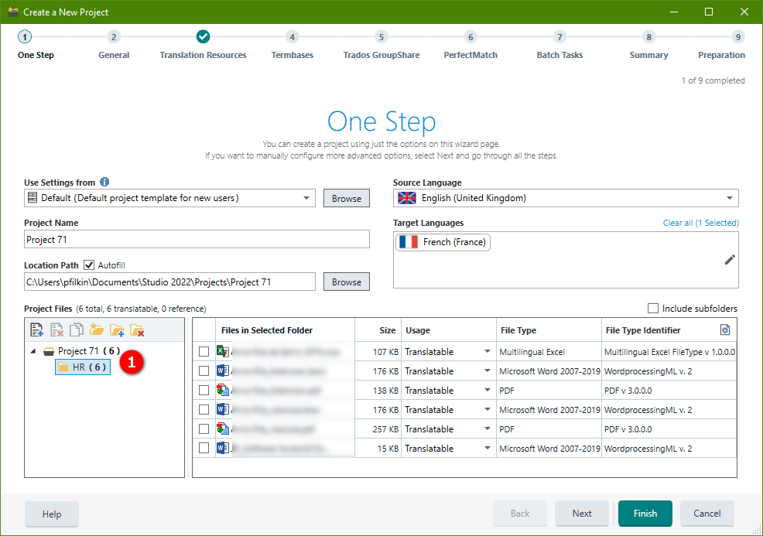Go to the Trados GroupShare step
Image resolution: width=763 pixels, height=536 pixels.
pyautogui.click(x=381, y=55)
